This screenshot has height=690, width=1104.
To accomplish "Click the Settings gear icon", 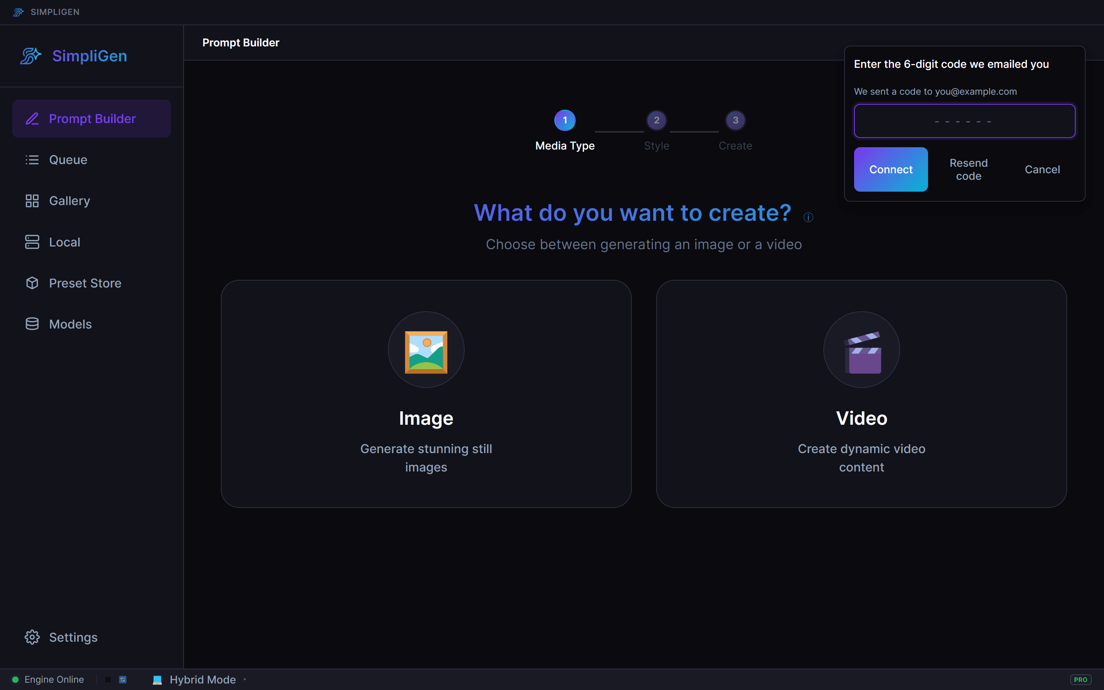I will tap(32, 637).
